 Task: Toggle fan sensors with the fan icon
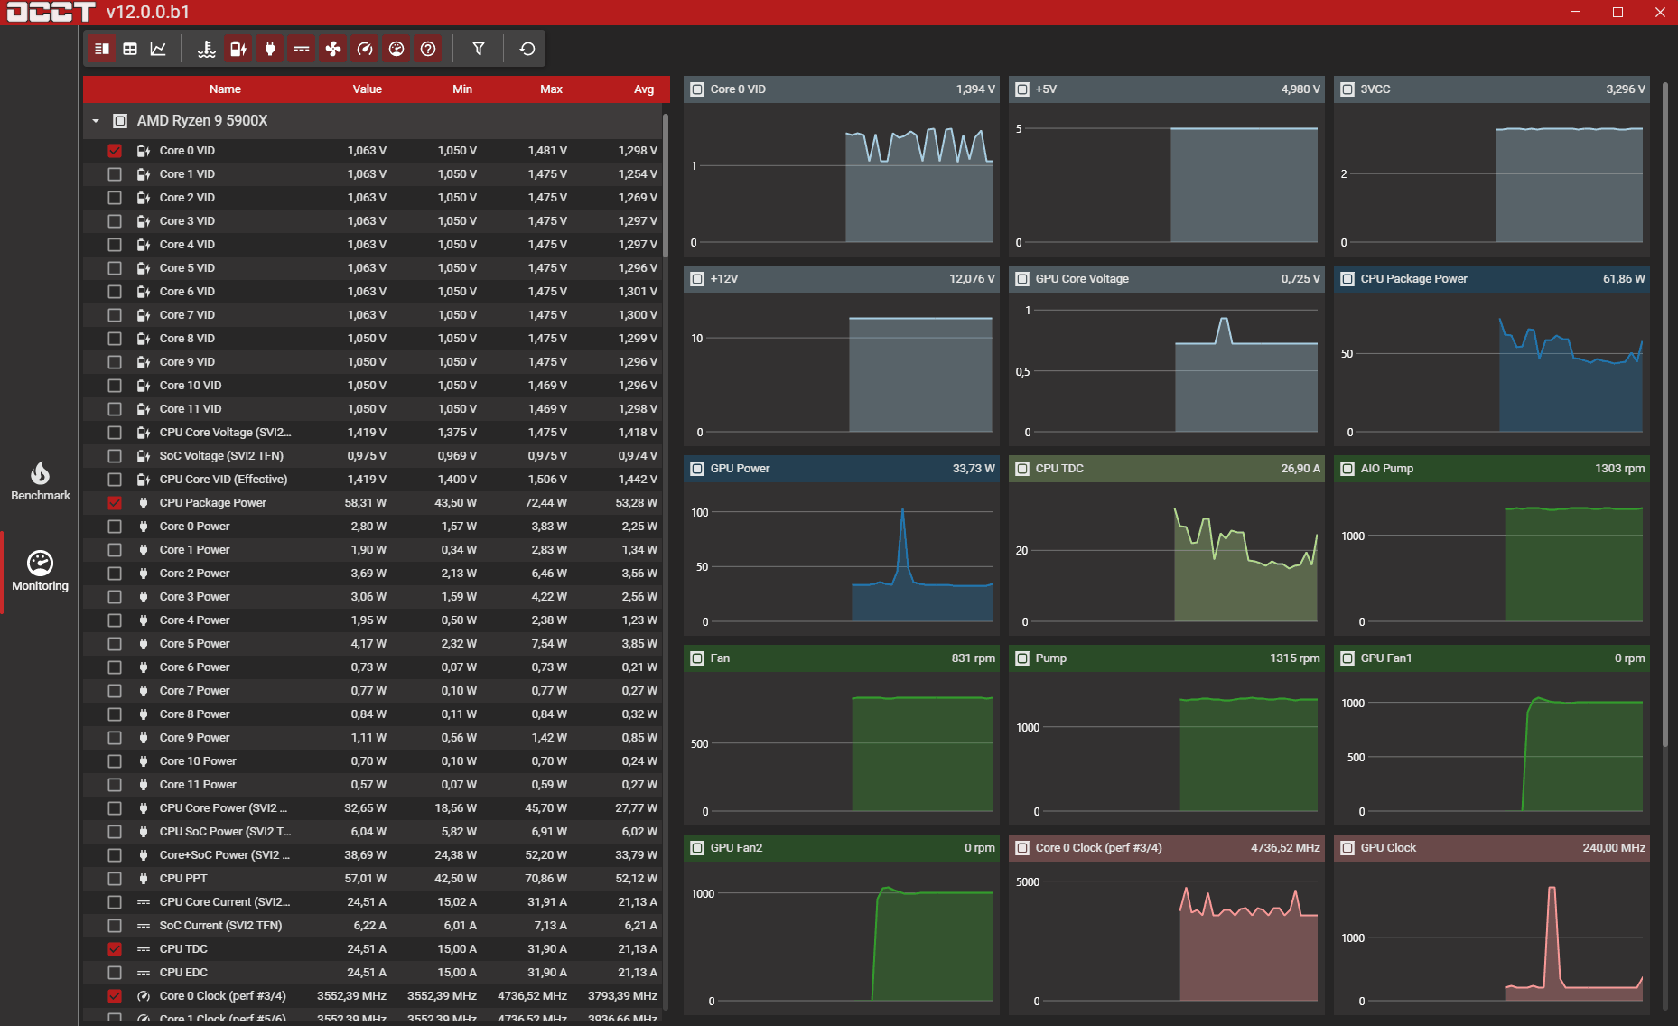[332, 49]
